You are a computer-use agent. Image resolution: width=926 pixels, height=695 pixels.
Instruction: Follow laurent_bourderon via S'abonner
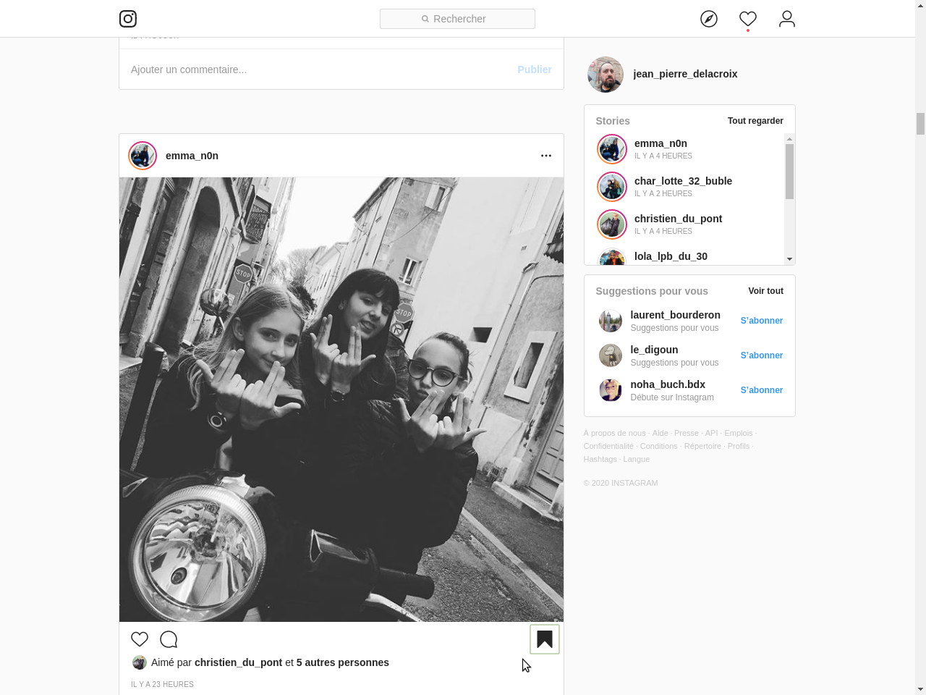pyautogui.click(x=761, y=321)
